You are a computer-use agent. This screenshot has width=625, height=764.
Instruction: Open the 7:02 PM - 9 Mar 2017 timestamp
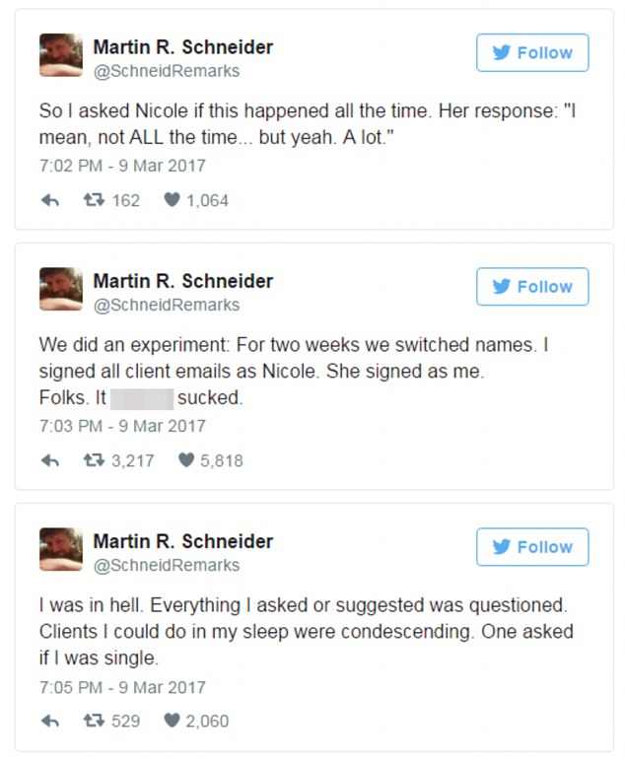[122, 166]
